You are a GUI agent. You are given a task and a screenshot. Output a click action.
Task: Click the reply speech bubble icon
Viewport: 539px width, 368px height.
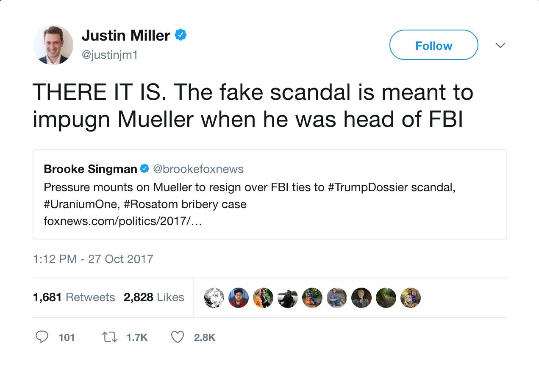click(x=42, y=337)
